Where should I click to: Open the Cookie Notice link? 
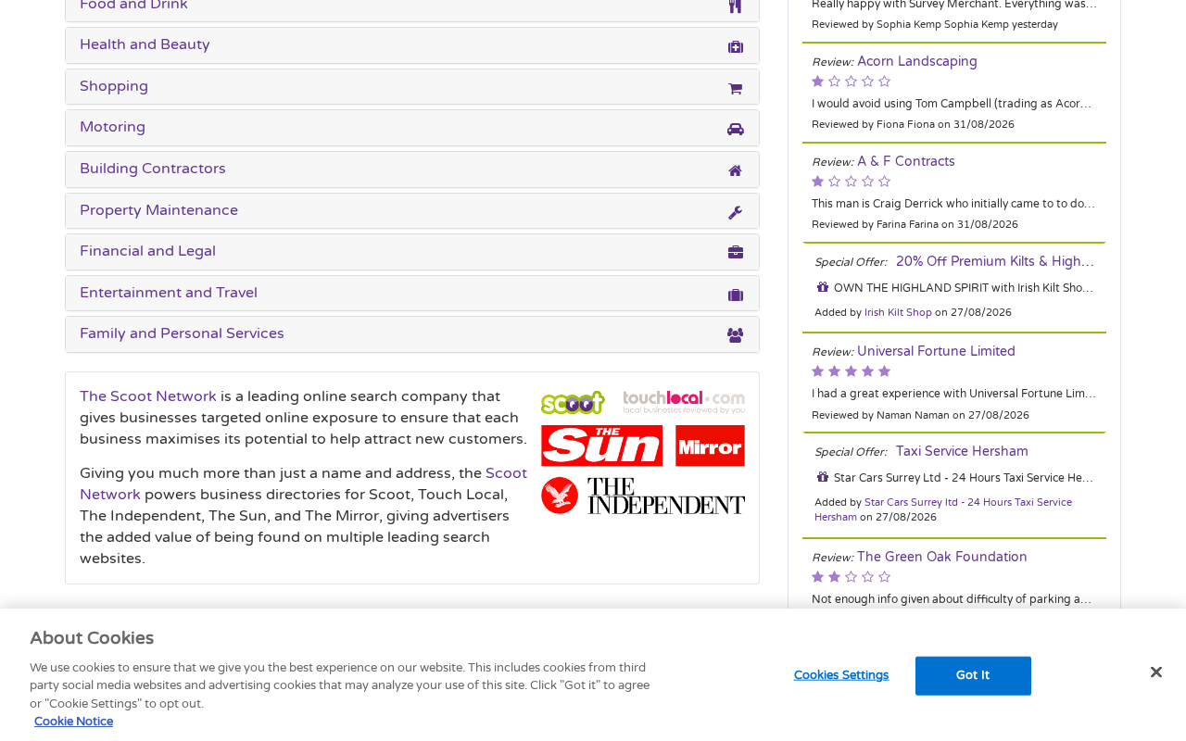(x=73, y=722)
